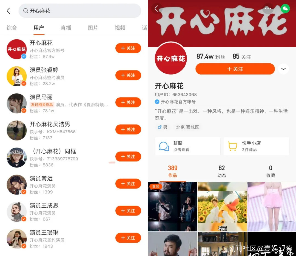Open the group chat bubble icon
296x256 pixels.
click(164, 146)
